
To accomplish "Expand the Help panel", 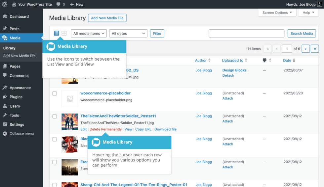I will click(308, 13).
